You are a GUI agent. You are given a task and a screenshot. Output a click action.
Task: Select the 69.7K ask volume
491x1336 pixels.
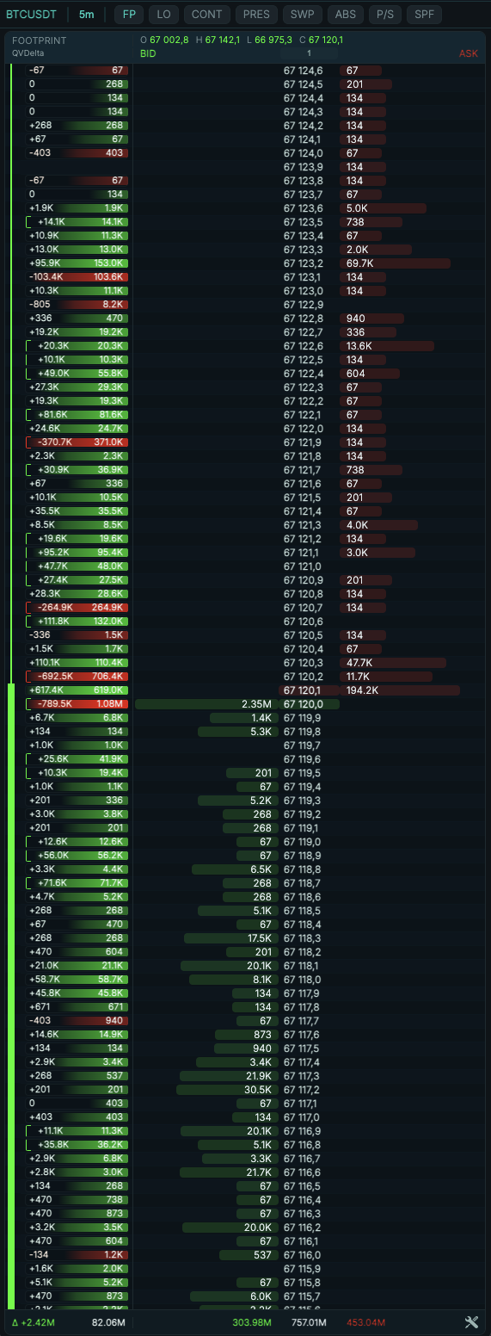396,263
